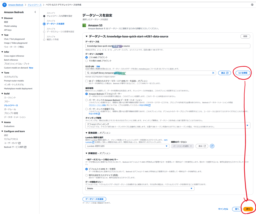The image size is (256, 219).
Task: Open クロスリージョン推論 link
Action: pos(97,105)
